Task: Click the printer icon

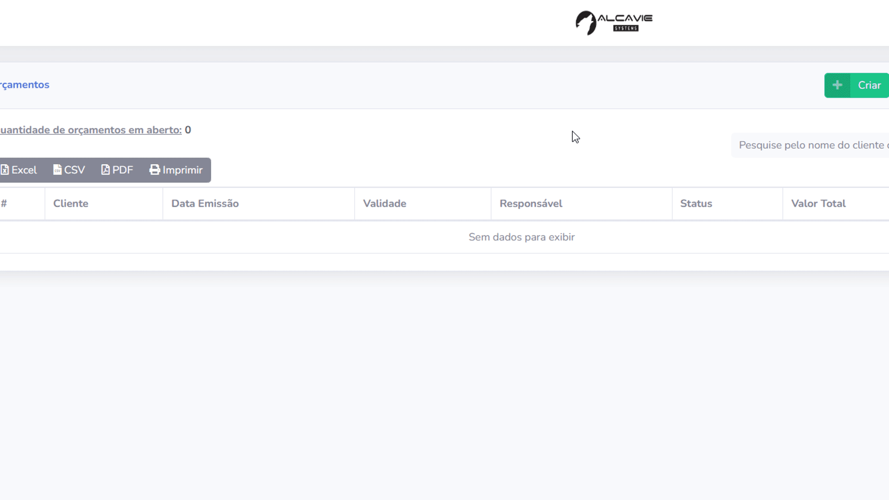Action: tap(155, 170)
